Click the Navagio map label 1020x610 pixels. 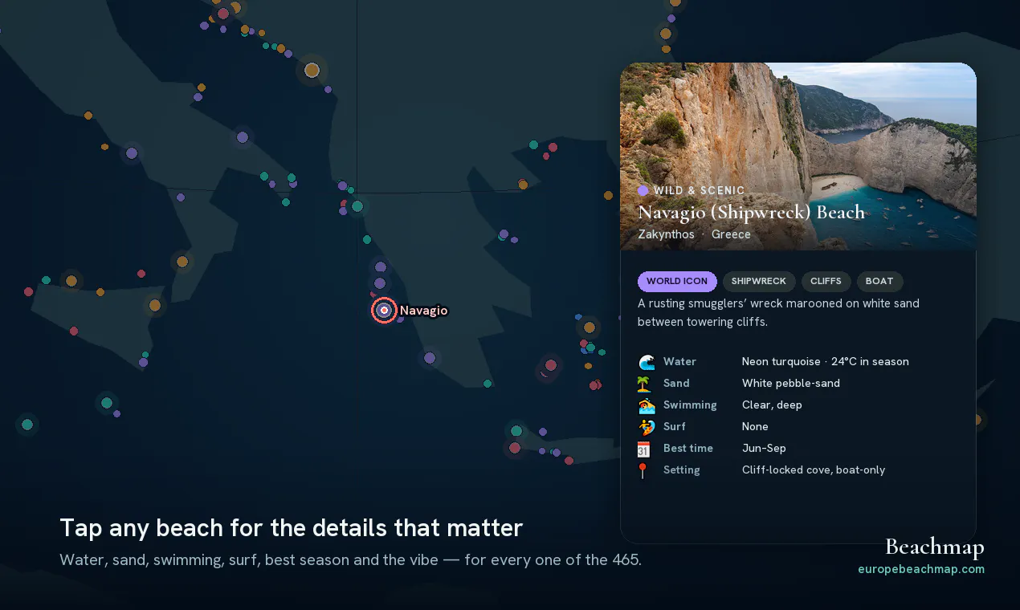(423, 311)
